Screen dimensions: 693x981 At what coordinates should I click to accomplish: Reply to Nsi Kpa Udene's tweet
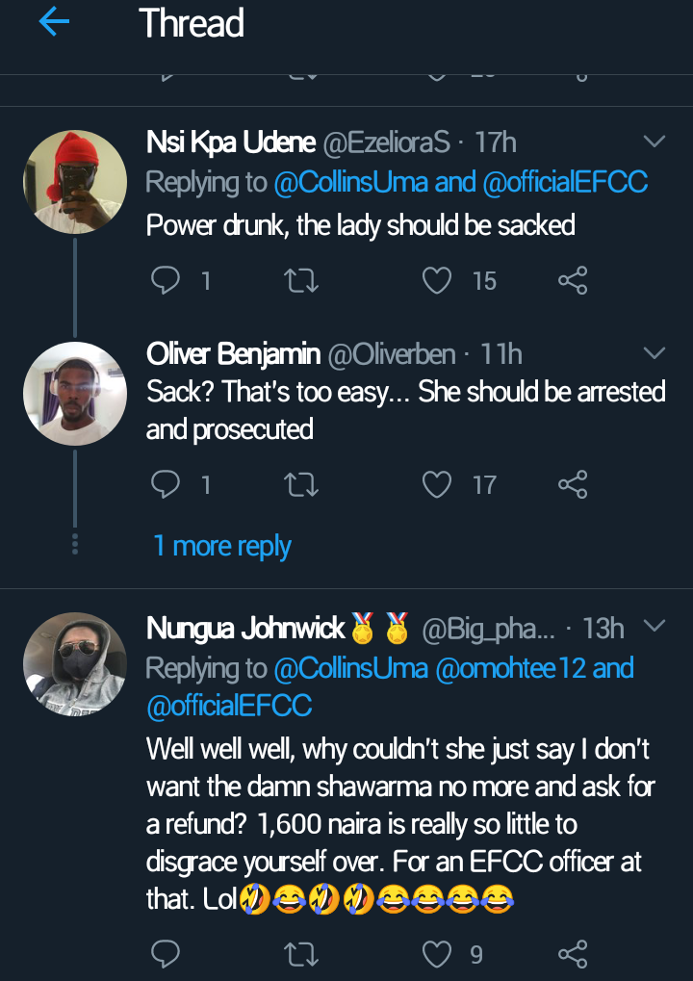166,280
